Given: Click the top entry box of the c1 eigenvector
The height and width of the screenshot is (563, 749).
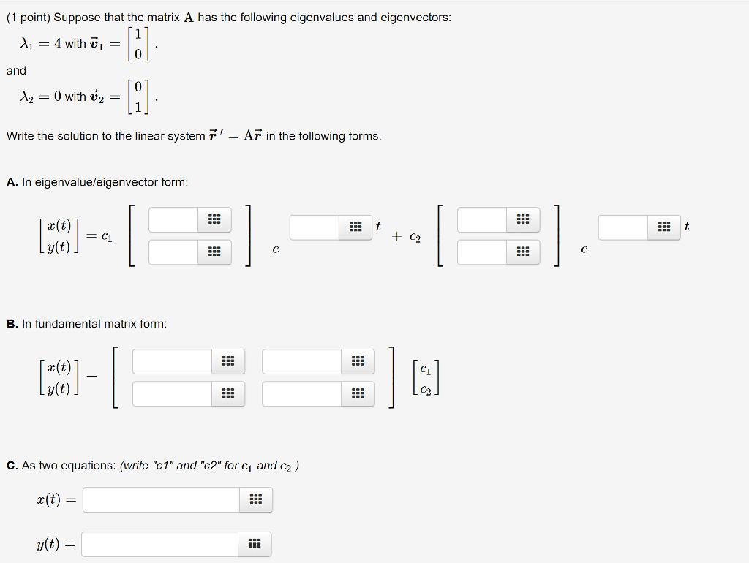Looking at the screenshot, I should tap(172, 219).
